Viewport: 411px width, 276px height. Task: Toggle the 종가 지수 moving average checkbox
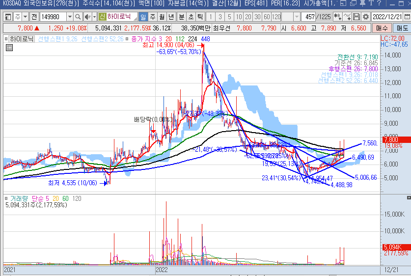coord(127,39)
